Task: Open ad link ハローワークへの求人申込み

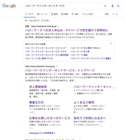Action: (x=67, y=30)
